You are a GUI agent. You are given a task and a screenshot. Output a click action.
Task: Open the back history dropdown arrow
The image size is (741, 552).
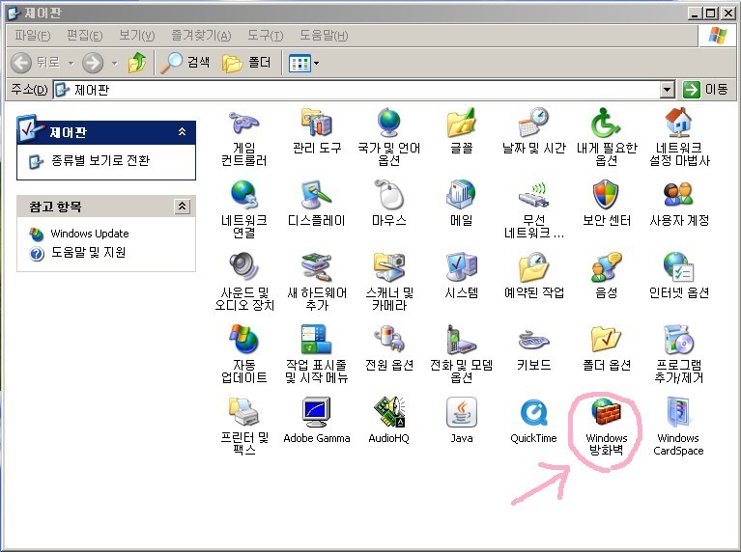[71, 63]
